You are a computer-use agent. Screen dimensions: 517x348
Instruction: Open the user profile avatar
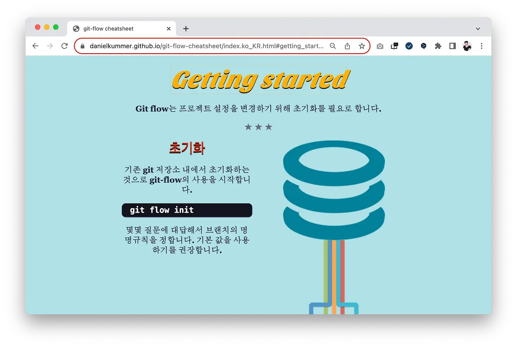(467, 46)
